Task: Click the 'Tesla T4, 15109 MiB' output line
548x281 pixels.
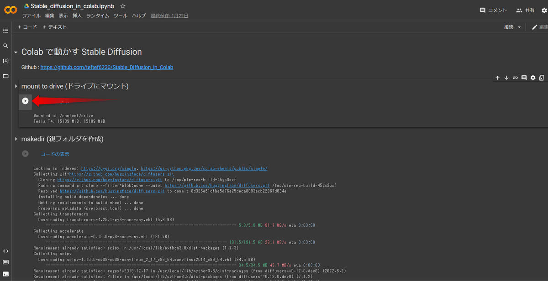Action: coord(69,121)
